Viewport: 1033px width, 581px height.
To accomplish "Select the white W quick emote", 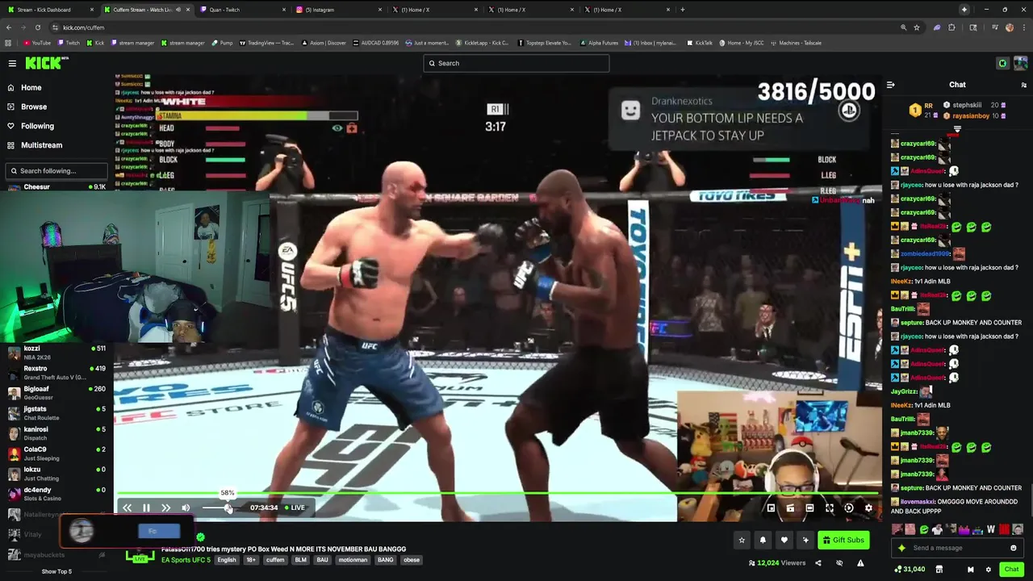I will tap(991, 529).
